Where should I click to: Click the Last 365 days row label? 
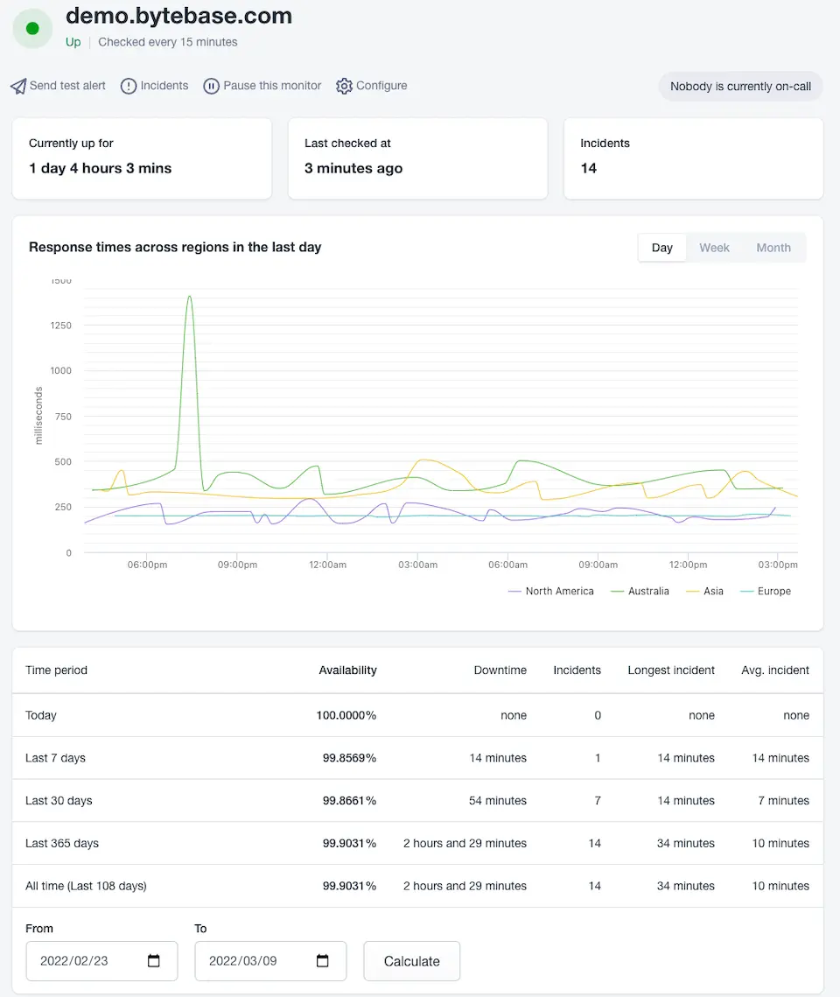point(62,843)
